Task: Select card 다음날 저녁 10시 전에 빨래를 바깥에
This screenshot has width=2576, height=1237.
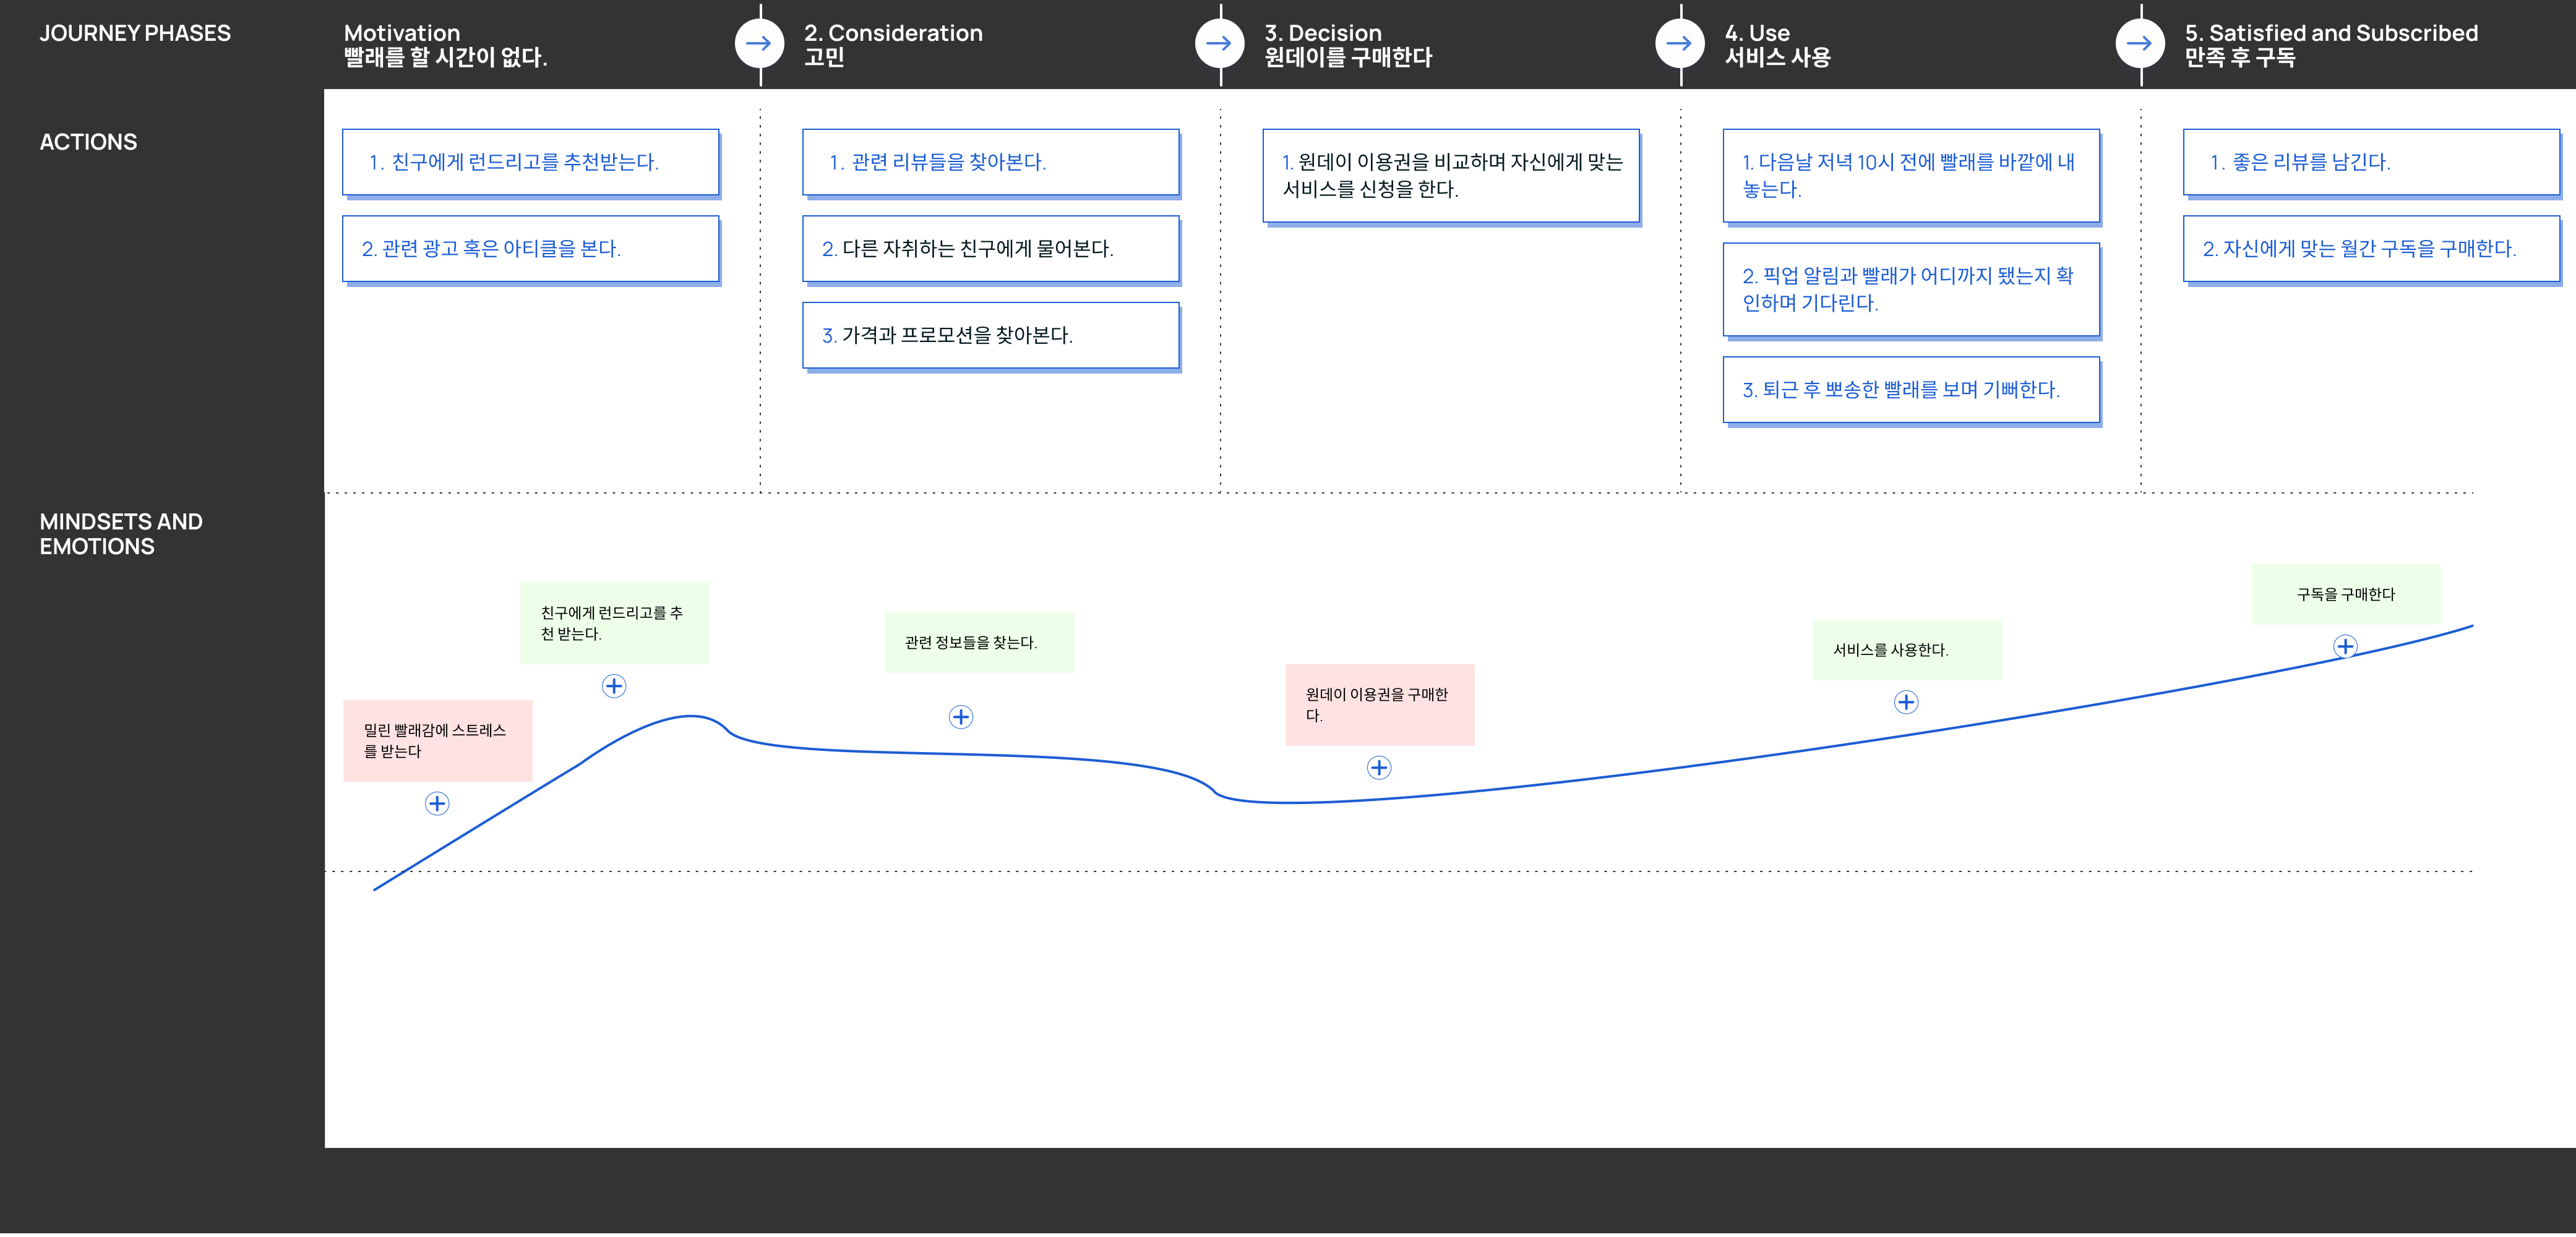Action: 1911,175
